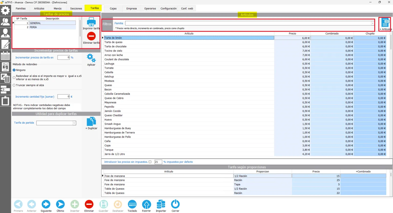Image resolution: width=393 pixels, height=213 pixels.
Task: Apply the price increase with Aplicar
Action: coord(91,58)
